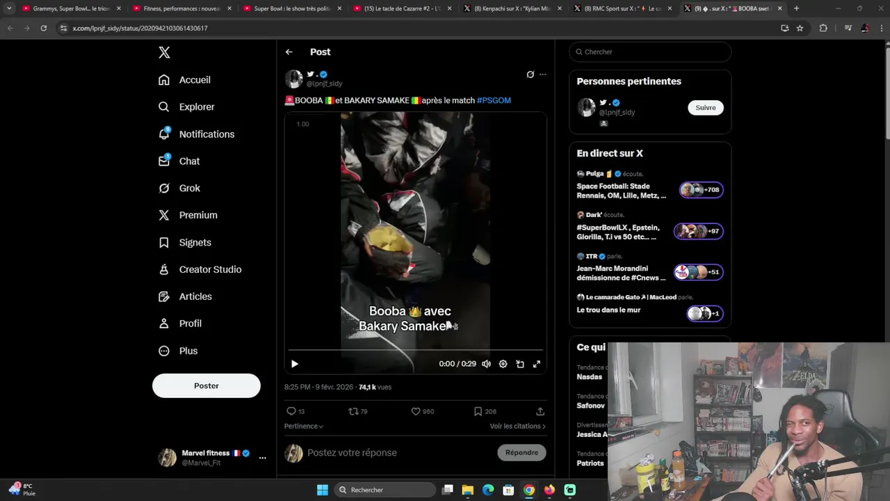Screen dimensions: 890x501
Task: Focus the Chercher search box
Action: click(650, 51)
